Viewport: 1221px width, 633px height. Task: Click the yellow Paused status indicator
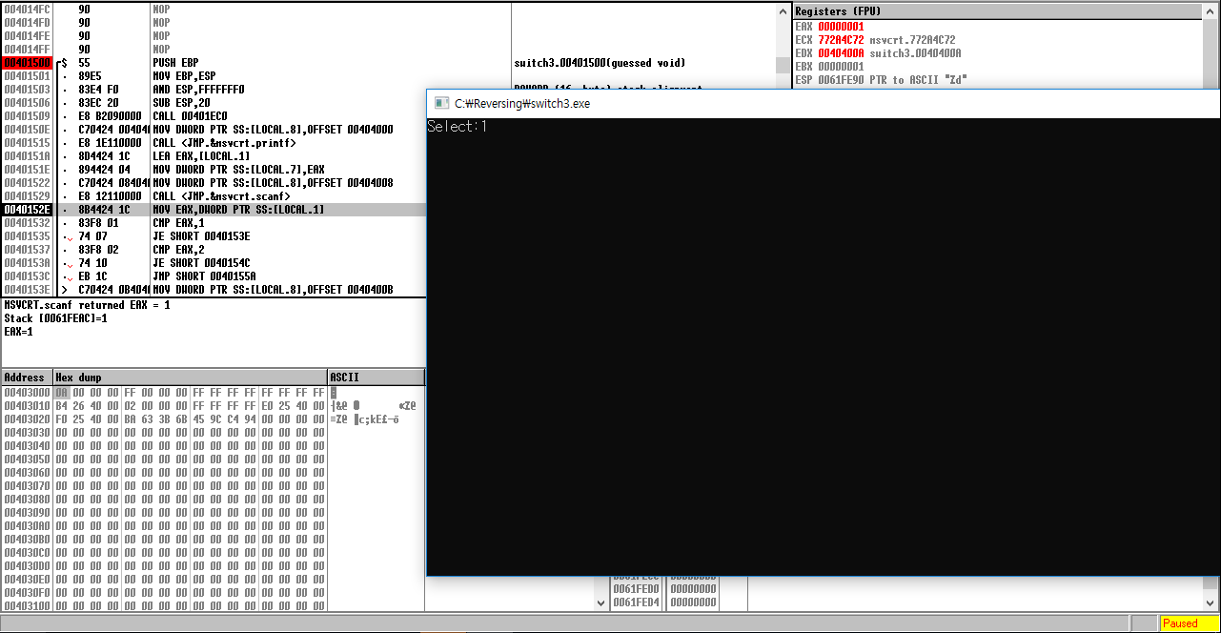1189,623
